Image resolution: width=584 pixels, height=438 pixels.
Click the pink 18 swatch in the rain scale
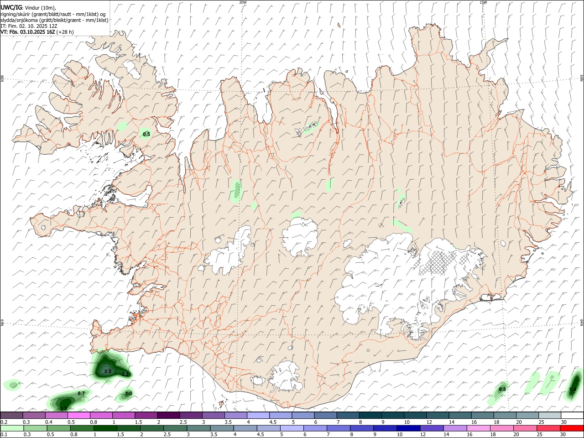pos(501,428)
